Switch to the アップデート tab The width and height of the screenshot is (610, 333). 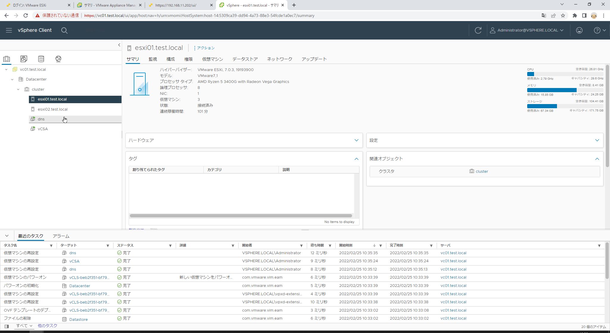pos(314,59)
